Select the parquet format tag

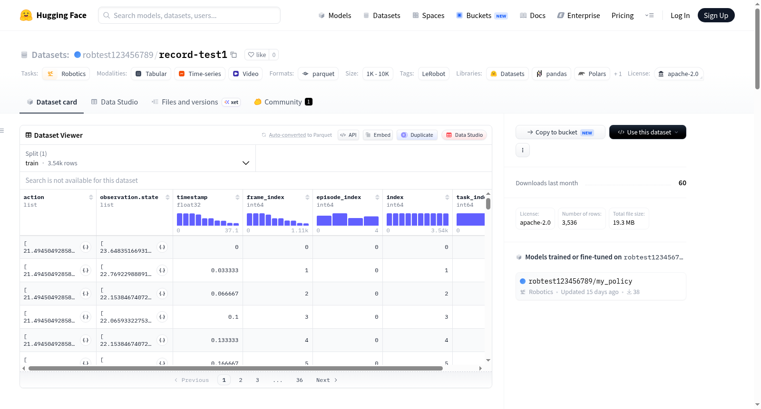318,74
